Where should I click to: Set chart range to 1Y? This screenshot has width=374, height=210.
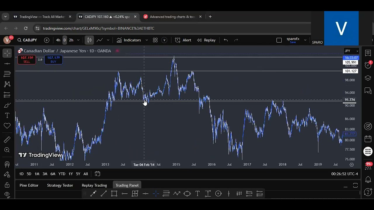[70, 174]
